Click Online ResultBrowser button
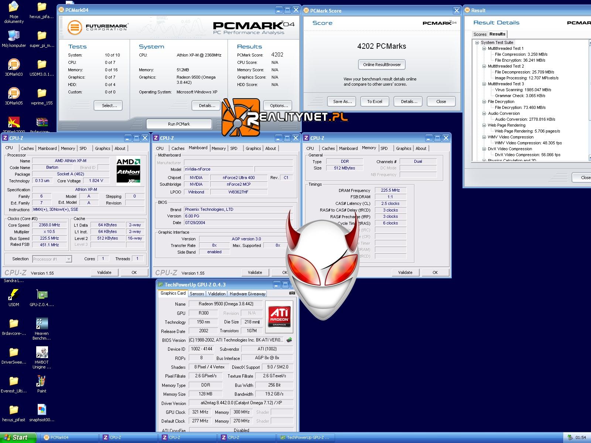Viewport: 591px width, 443px height. pos(382,65)
